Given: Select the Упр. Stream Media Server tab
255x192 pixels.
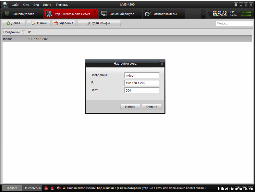Looking at the screenshot, I should pyautogui.click(x=71, y=14).
